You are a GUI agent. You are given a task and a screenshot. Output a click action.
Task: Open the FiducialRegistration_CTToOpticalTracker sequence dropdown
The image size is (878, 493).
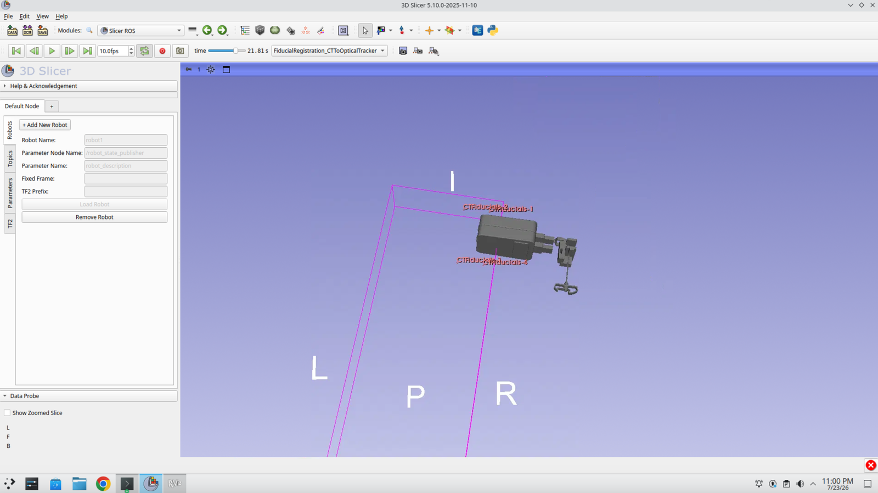click(x=329, y=51)
